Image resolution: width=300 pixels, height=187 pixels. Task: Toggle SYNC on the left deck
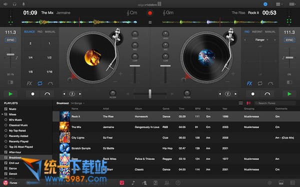click(x=10, y=40)
